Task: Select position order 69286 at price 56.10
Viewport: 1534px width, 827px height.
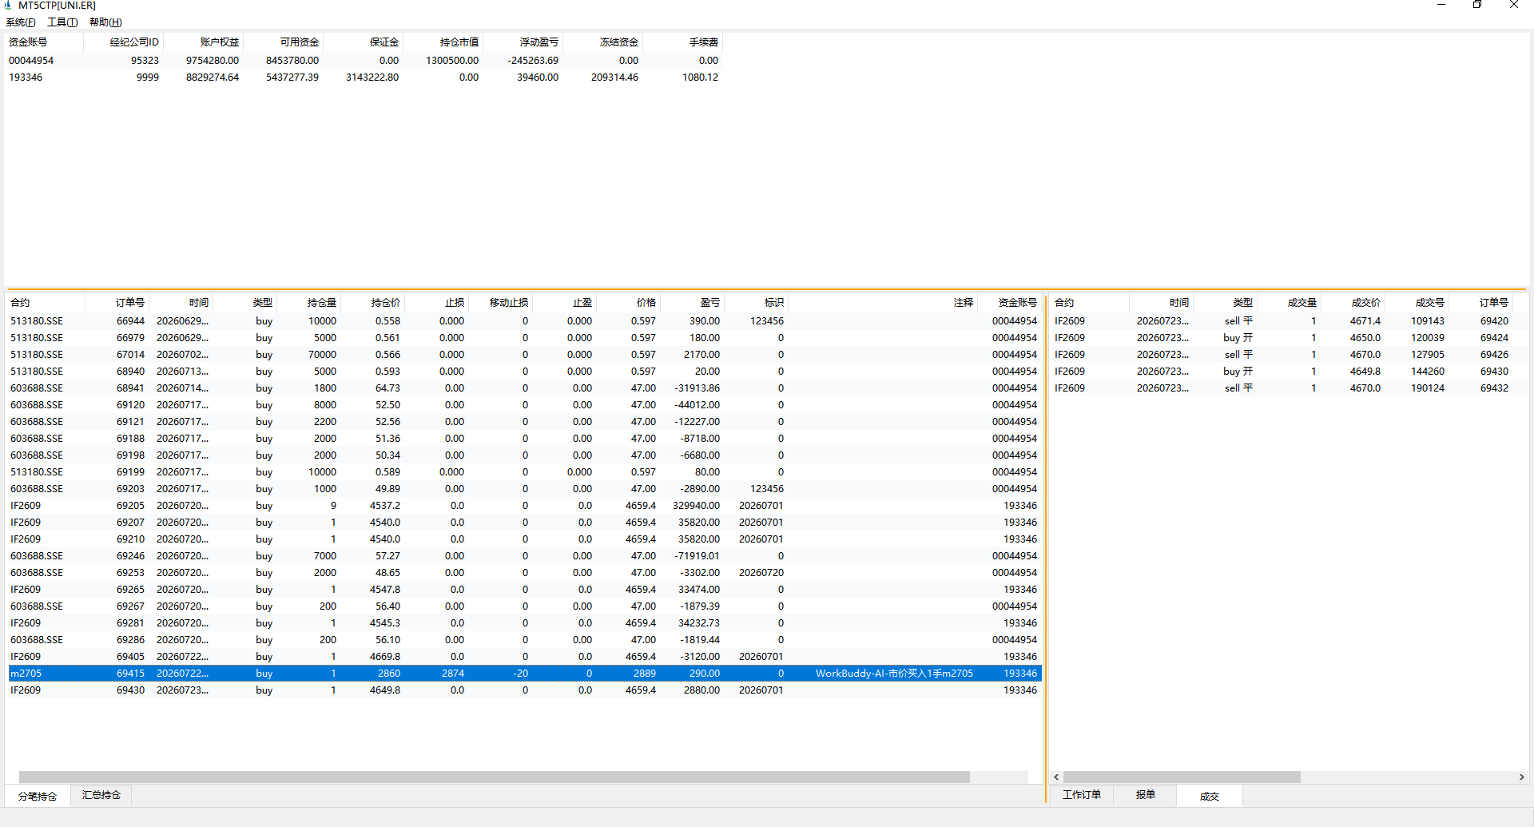Action: (524, 640)
